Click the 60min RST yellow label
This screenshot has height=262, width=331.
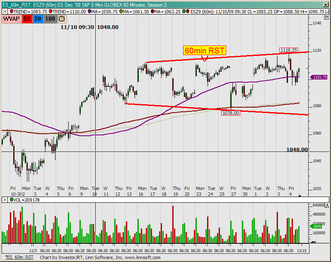pos(205,50)
